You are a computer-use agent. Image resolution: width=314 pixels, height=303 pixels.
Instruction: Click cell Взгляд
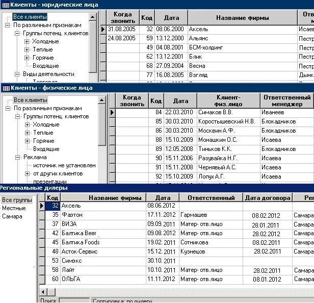243,75
